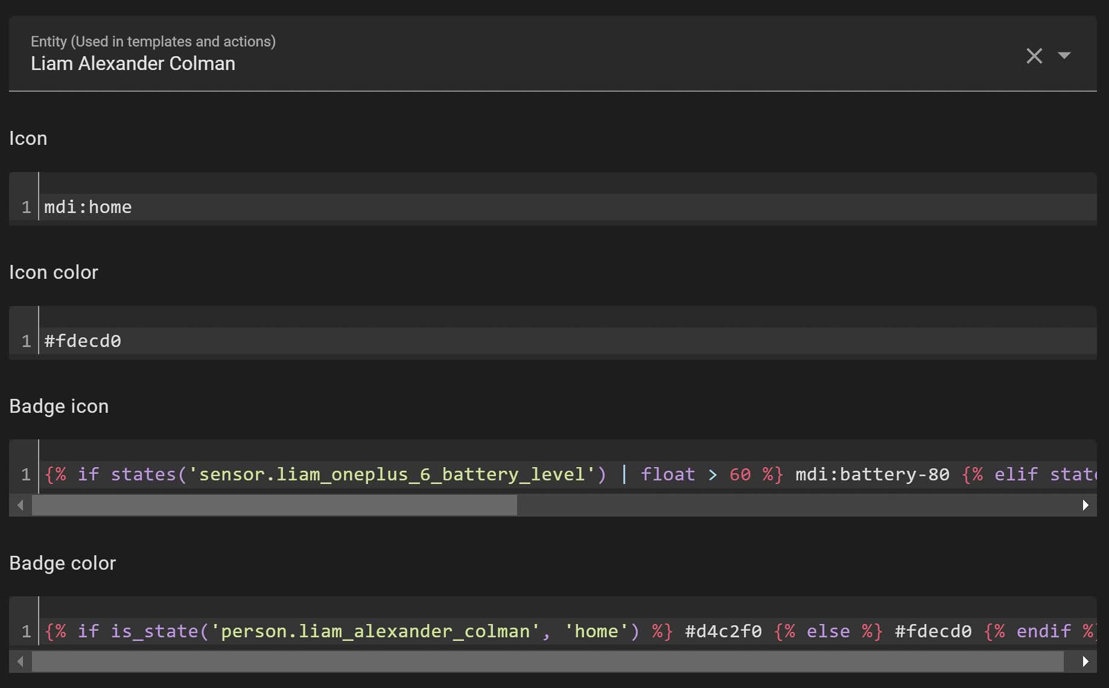Image resolution: width=1109 pixels, height=688 pixels.
Task: Click line number 1 in the Badge color editor
Action: pyautogui.click(x=26, y=631)
